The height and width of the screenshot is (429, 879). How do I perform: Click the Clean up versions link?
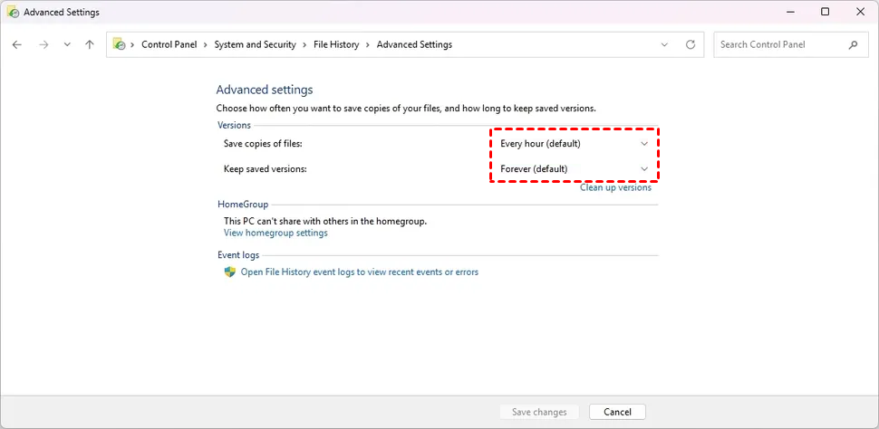(615, 187)
